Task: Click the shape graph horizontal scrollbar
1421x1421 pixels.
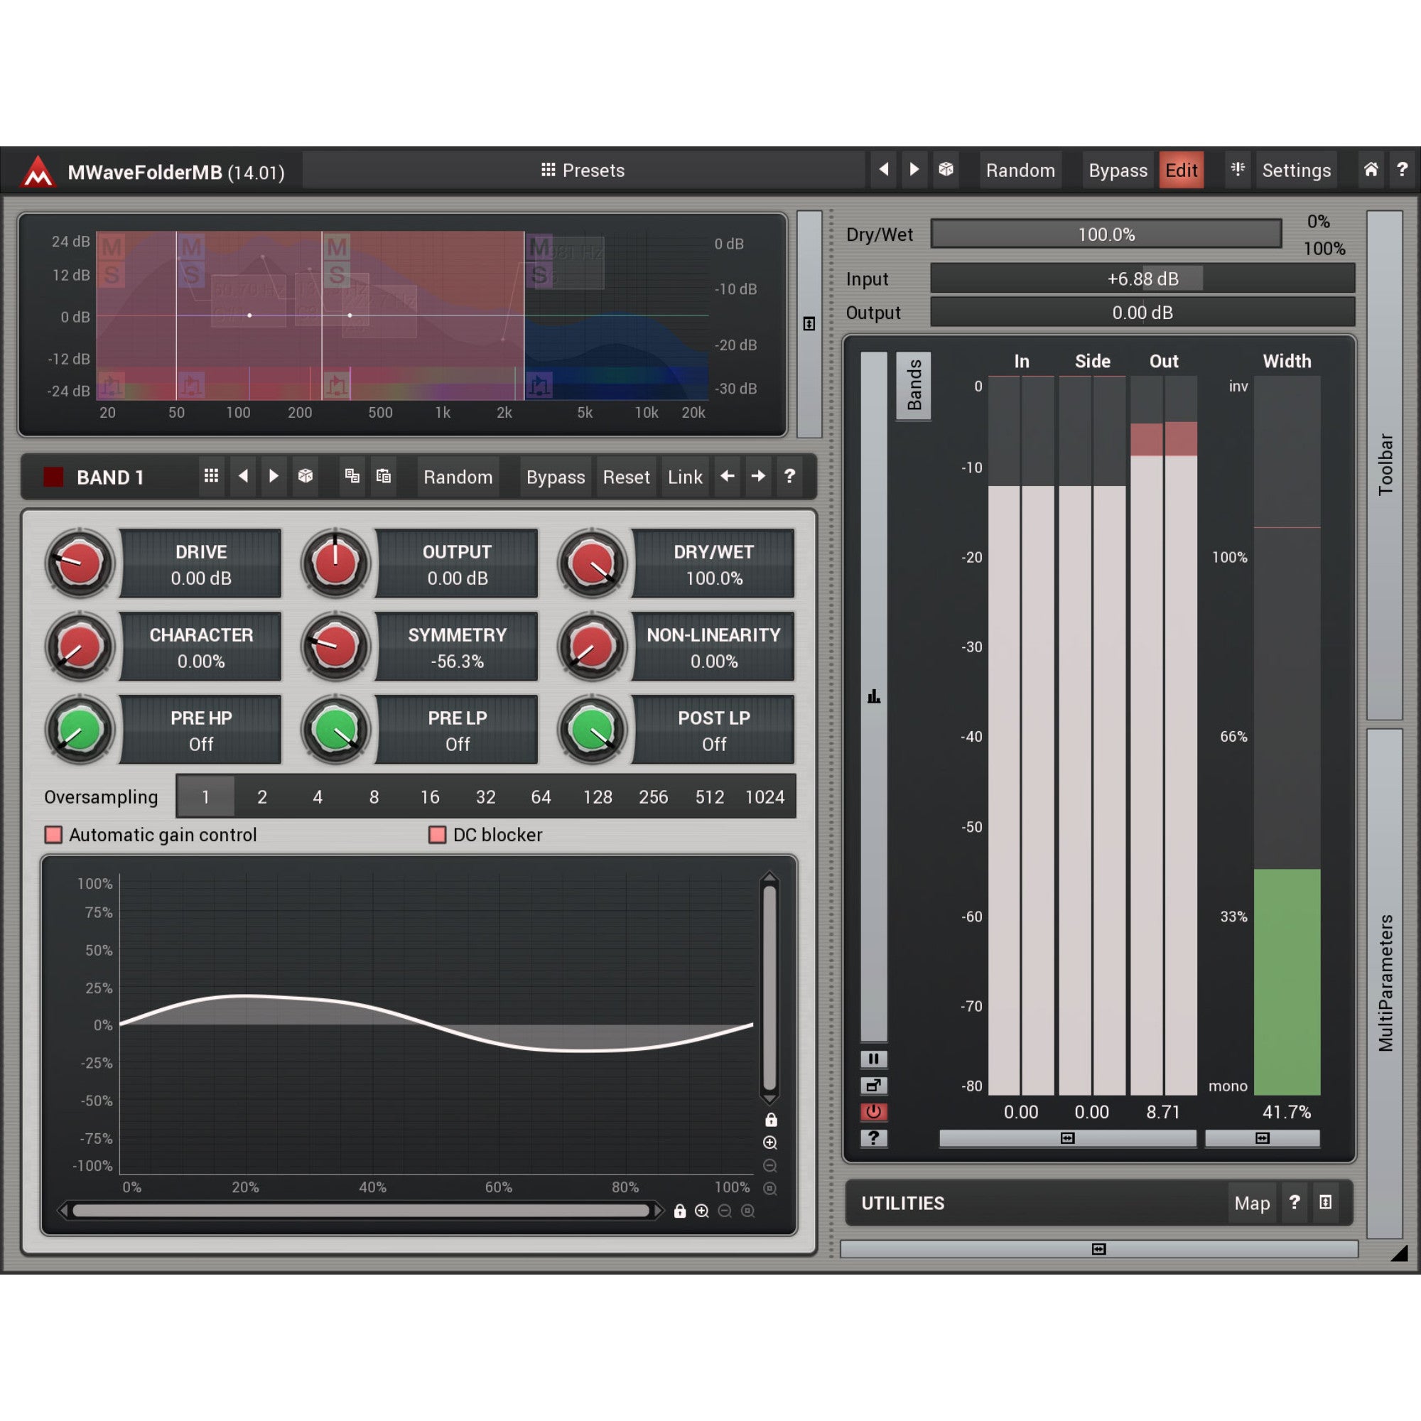Action: (x=361, y=1211)
